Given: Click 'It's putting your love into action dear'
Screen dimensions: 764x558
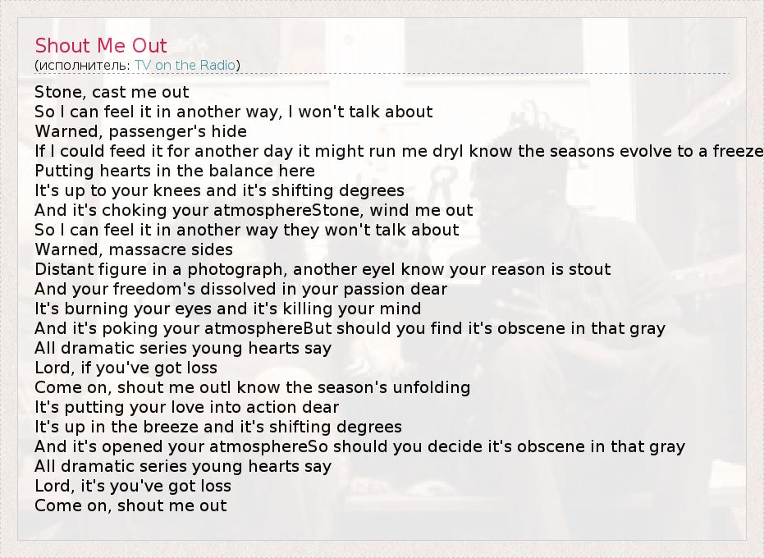Looking at the screenshot, I should point(187,408).
